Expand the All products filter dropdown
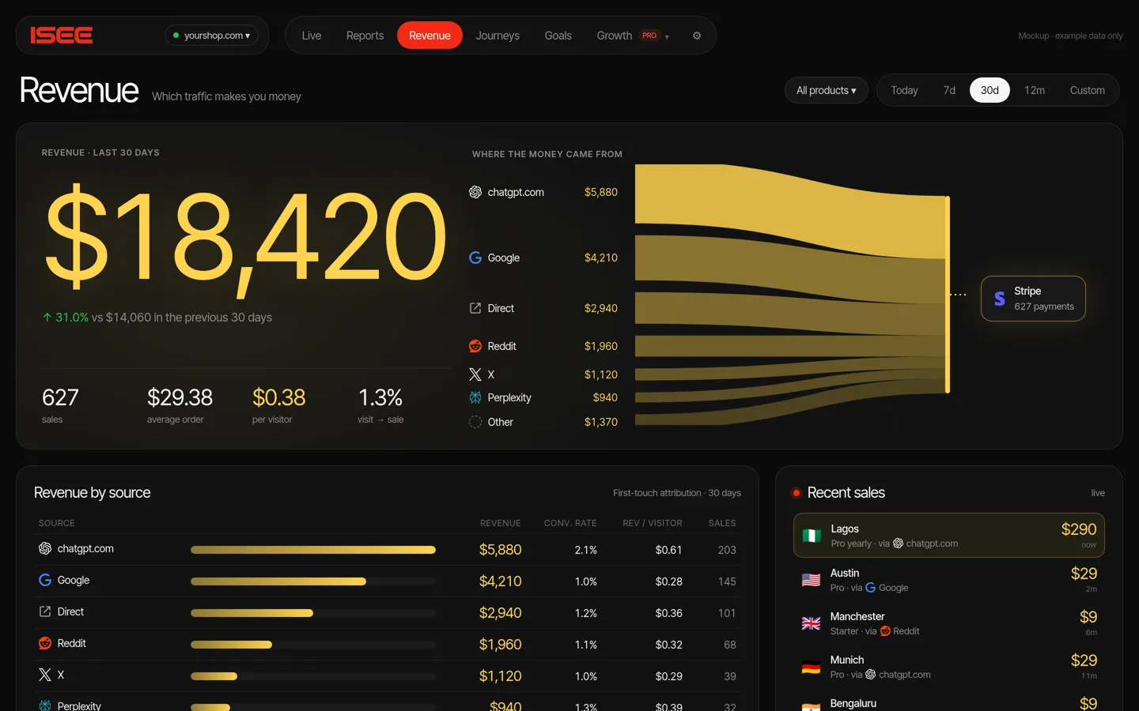This screenshot has width=1139, height=711. pyautogui.click(x=827, y=90)
